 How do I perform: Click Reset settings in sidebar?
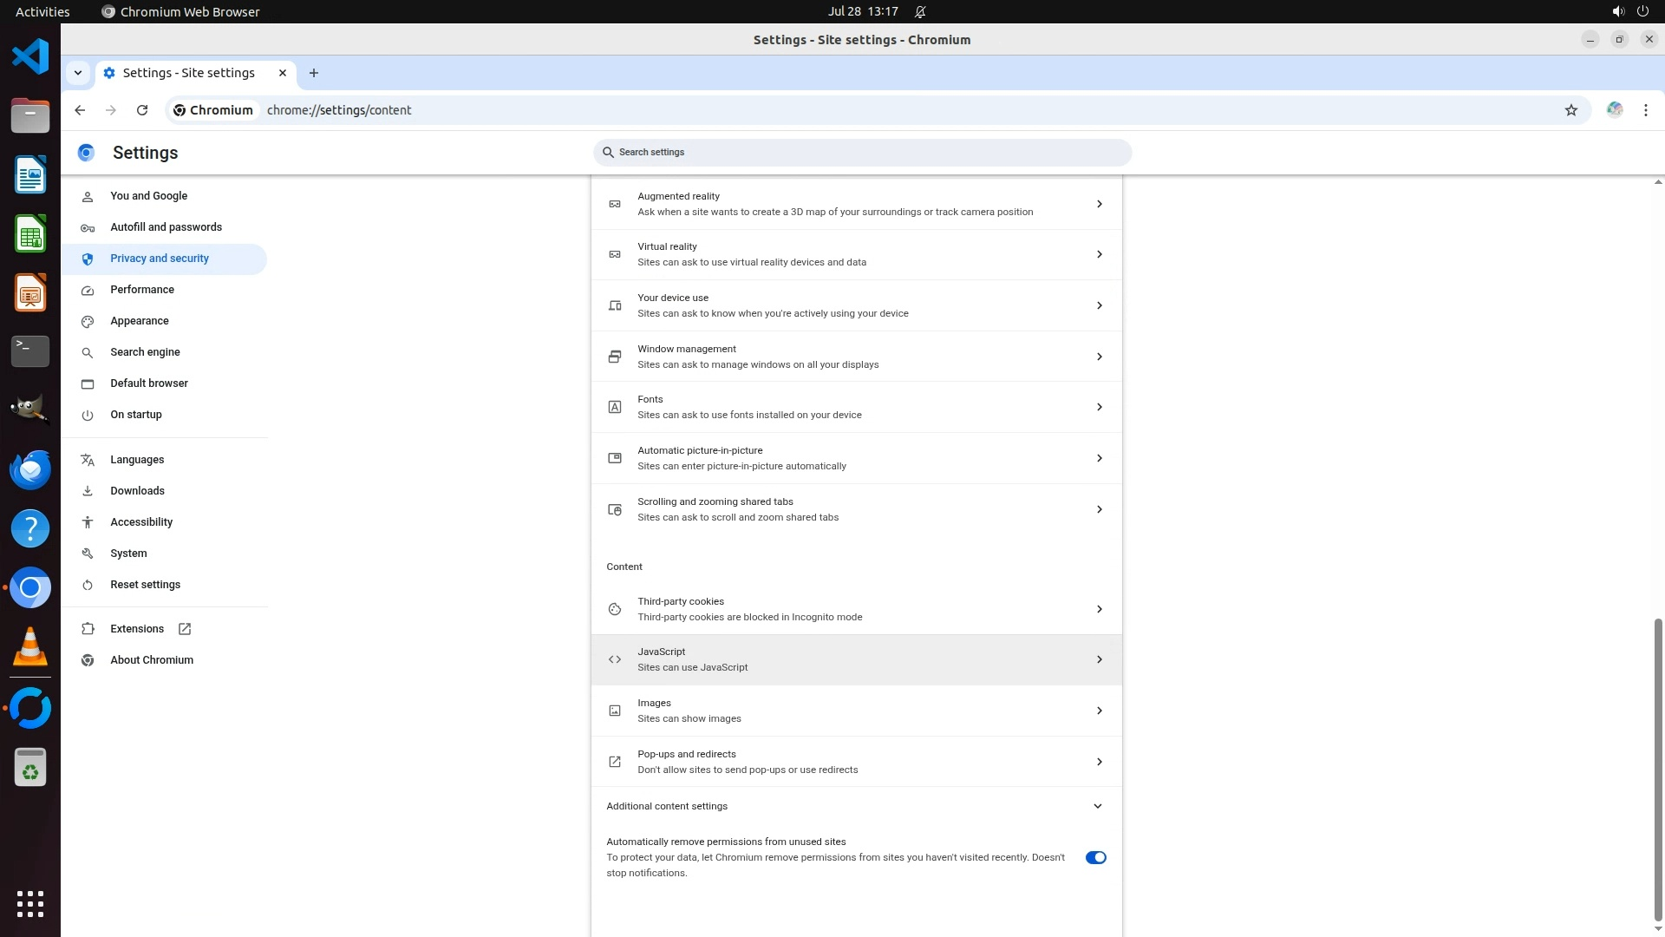(x=145, y=585)
